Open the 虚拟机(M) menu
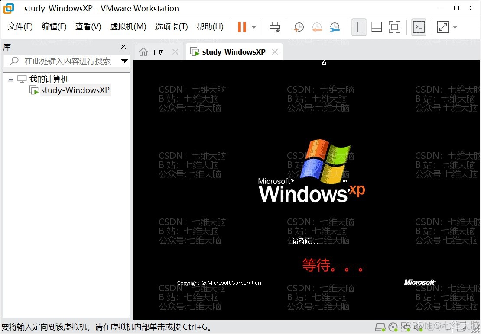The height and width of the screenshot is (334, 481). tap(128, 27)
